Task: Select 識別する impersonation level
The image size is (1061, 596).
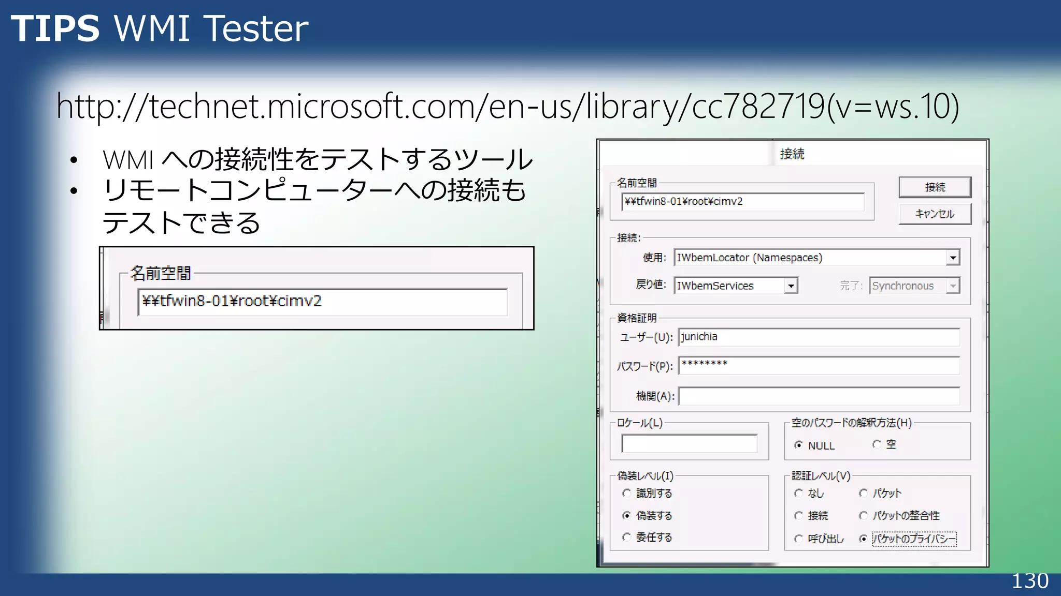Action: 627,493
